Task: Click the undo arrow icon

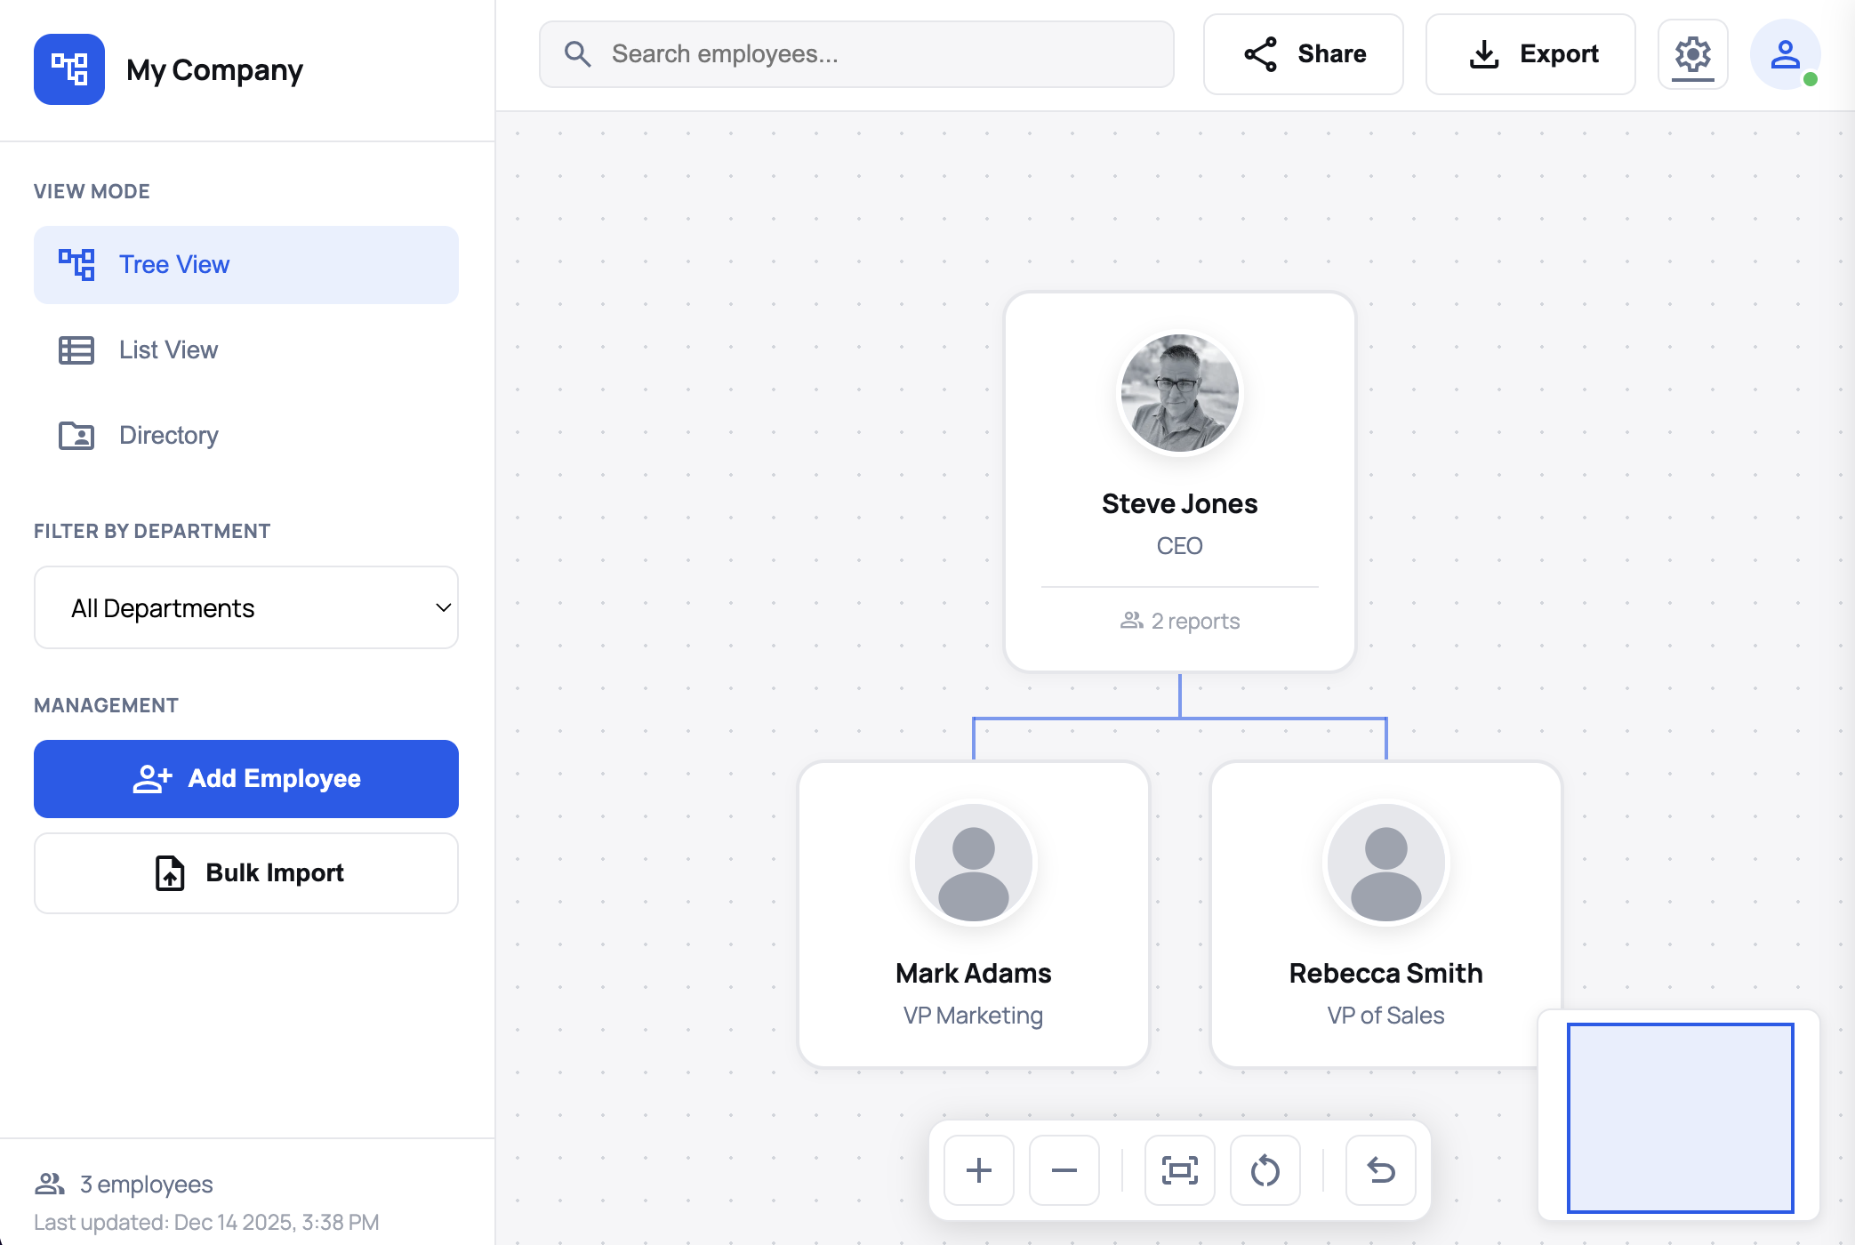Action: point(1380,1170)
